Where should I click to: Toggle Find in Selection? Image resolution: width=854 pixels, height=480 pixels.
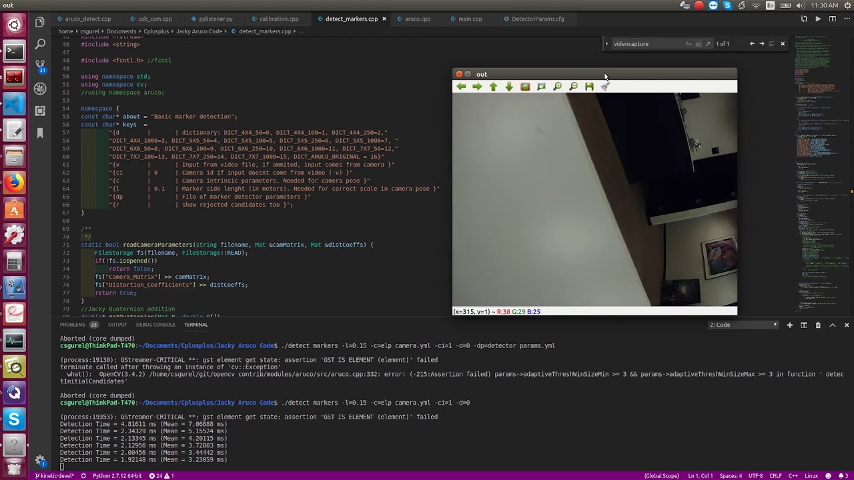(772, 44)
